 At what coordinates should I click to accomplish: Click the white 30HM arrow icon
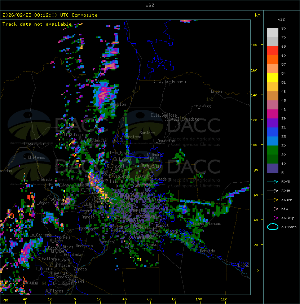[273, 191]
